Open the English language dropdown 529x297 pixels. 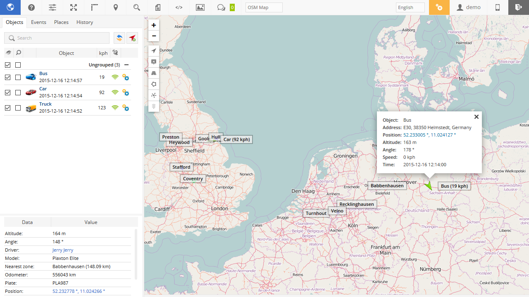[x=410, y=7]
